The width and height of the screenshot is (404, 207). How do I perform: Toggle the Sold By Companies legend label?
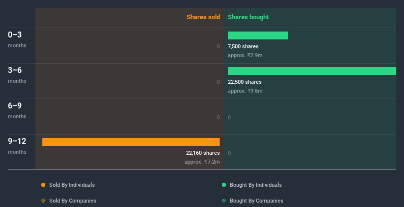(x=73, y=201)
